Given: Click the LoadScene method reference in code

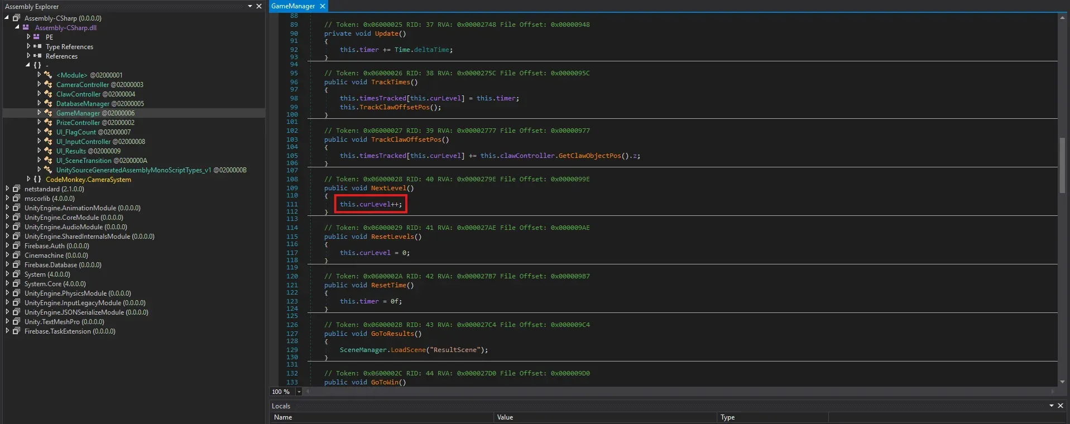Looking at the screenshot, I should coord(408,350).
